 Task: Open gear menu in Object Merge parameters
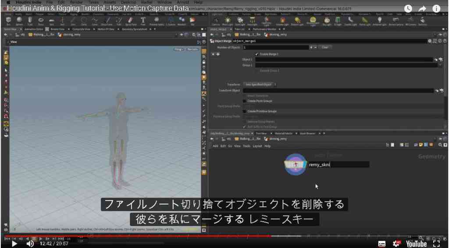coord(430,41)
